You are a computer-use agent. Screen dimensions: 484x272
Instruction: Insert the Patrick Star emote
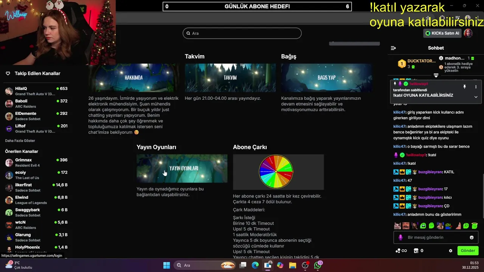tap(458, 226)
